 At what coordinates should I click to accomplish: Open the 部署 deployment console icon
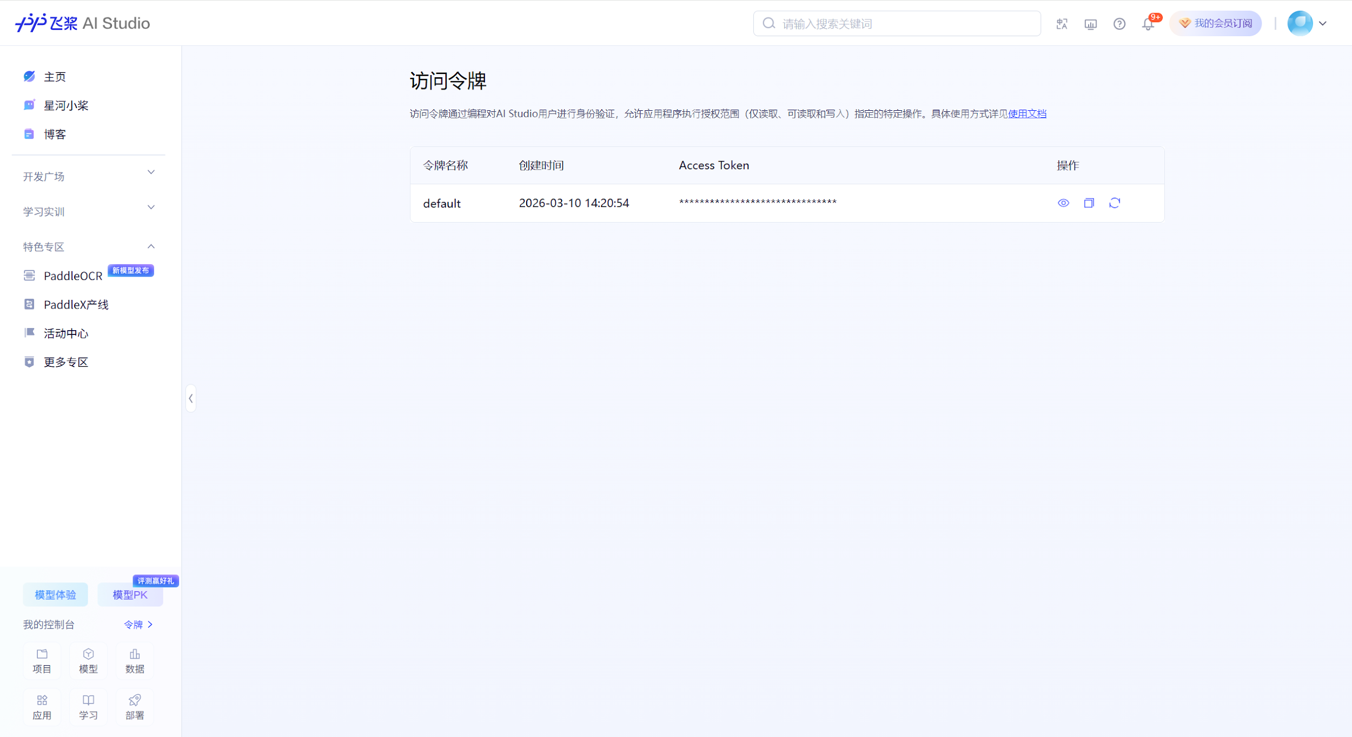tap(135, 706)
